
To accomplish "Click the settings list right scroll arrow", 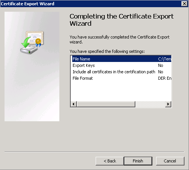I will point(168,104).
